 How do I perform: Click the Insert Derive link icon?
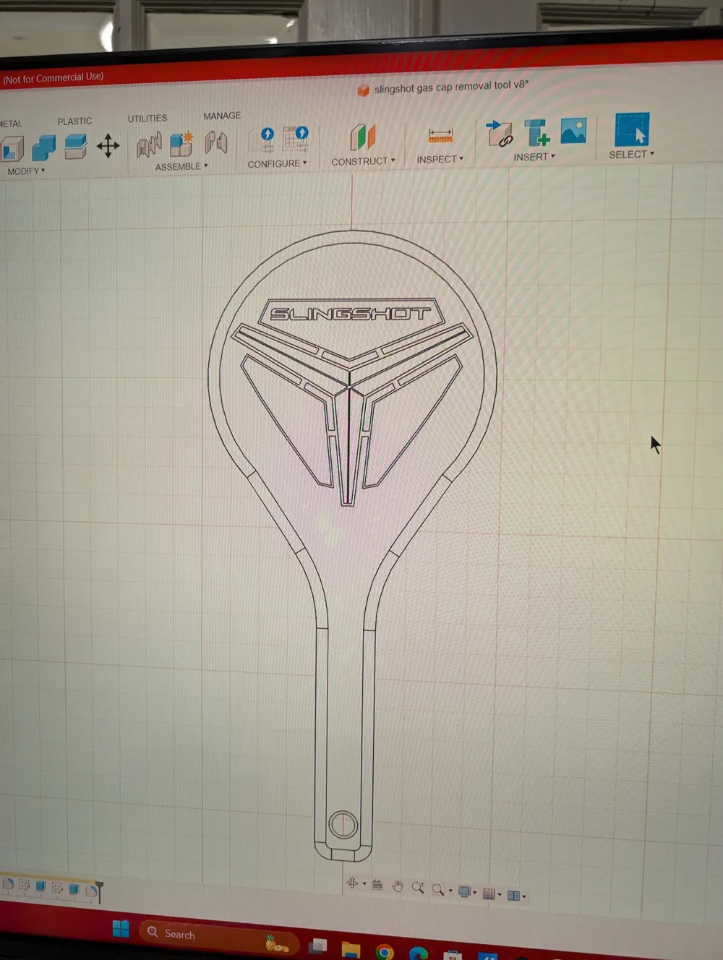point(499,134)
